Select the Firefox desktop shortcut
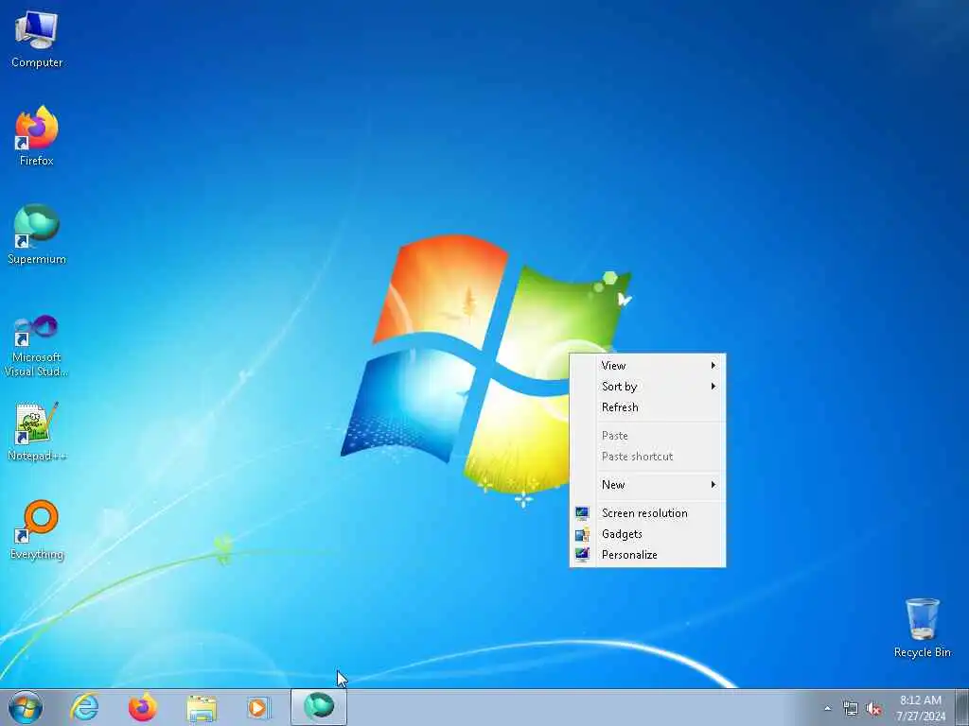969x726 pixels. pos(37,136)
